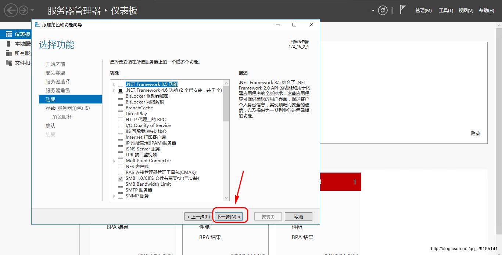Click the feature list scrollbar thumb
Screen dimensions: 502x255
coord(226,104)
